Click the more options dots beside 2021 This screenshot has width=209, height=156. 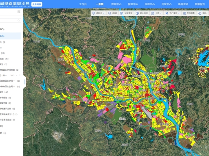20,75
